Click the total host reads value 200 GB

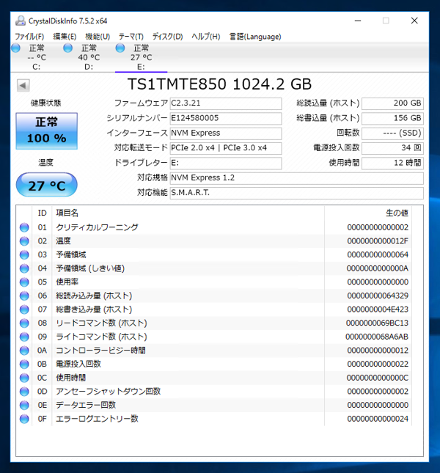(x=392, y=103)
